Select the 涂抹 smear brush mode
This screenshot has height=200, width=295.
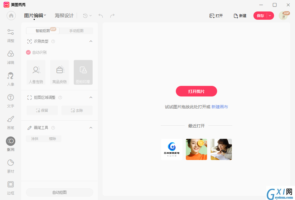click(x=35, y=139)
